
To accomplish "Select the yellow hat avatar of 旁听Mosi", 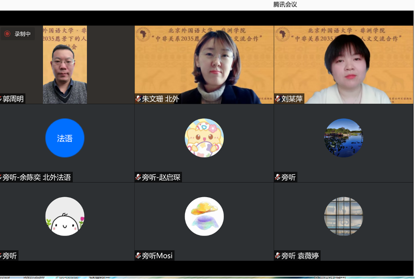I will (x=204, y=216).
